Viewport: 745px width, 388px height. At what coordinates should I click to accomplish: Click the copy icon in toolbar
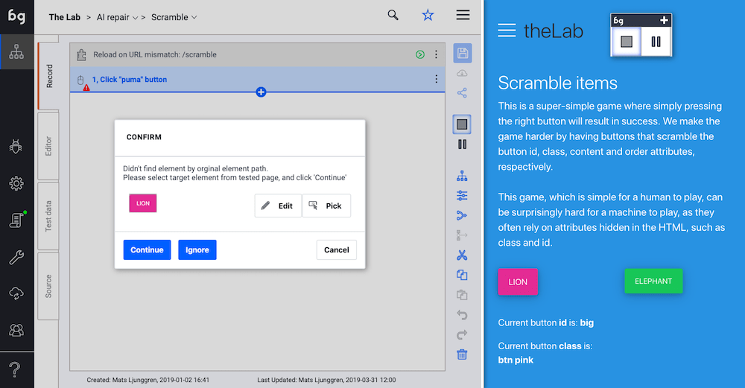pos(462,275)
